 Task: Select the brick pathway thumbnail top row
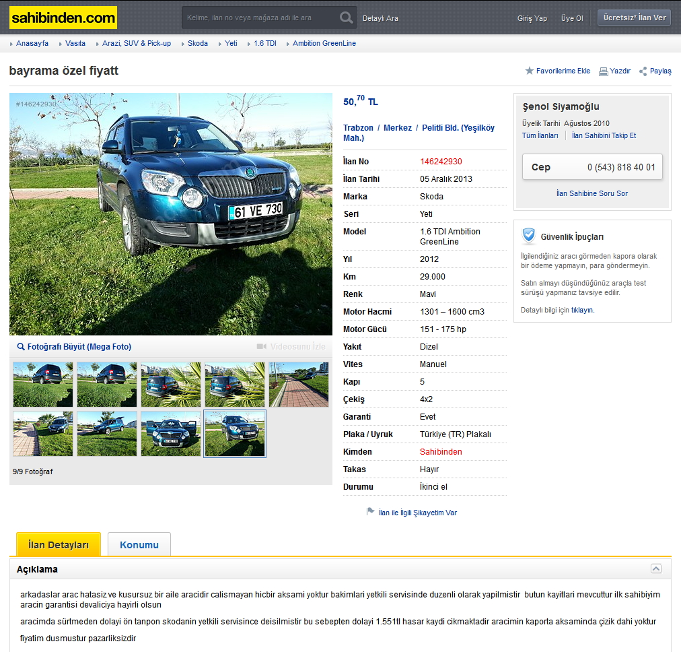pos(299,385)
